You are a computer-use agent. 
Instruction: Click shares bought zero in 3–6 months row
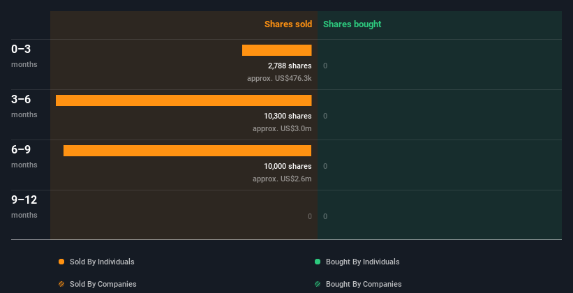click(325, 117)
